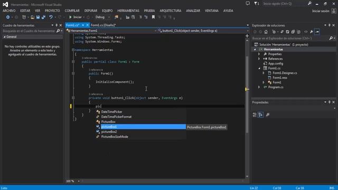Click the Find in Files toolbar icon
Viewport: 338px width, 190px height.
[116, 17]
